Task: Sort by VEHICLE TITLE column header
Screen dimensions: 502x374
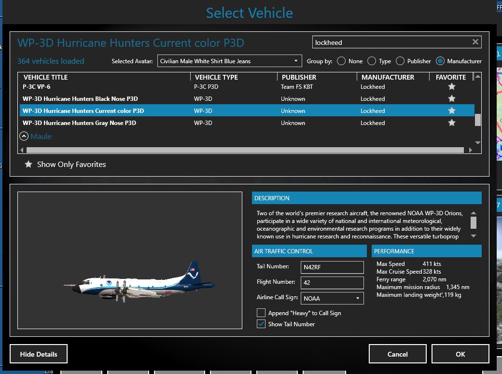Action: point(45,77)
